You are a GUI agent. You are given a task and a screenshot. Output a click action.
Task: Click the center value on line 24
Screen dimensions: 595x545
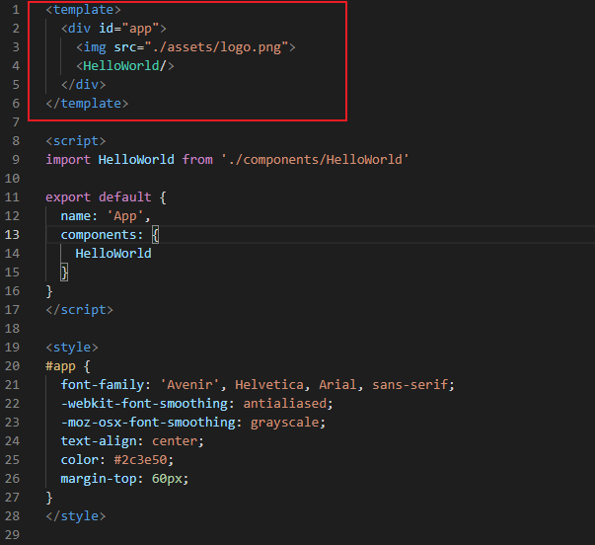point(175,441)
